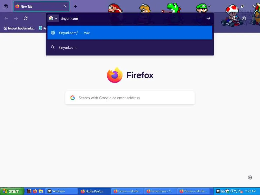Click the network computers tray icon

pos(236,191)
